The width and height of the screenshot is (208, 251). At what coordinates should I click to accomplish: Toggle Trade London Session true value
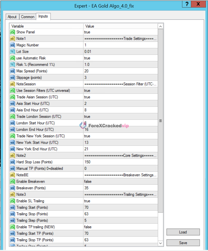(120, 116)
